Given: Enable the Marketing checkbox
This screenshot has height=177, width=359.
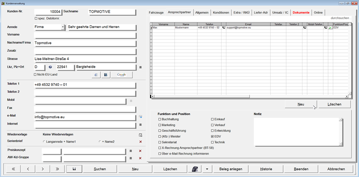Looking at the screenshot, I should click(x=159, y=125).
